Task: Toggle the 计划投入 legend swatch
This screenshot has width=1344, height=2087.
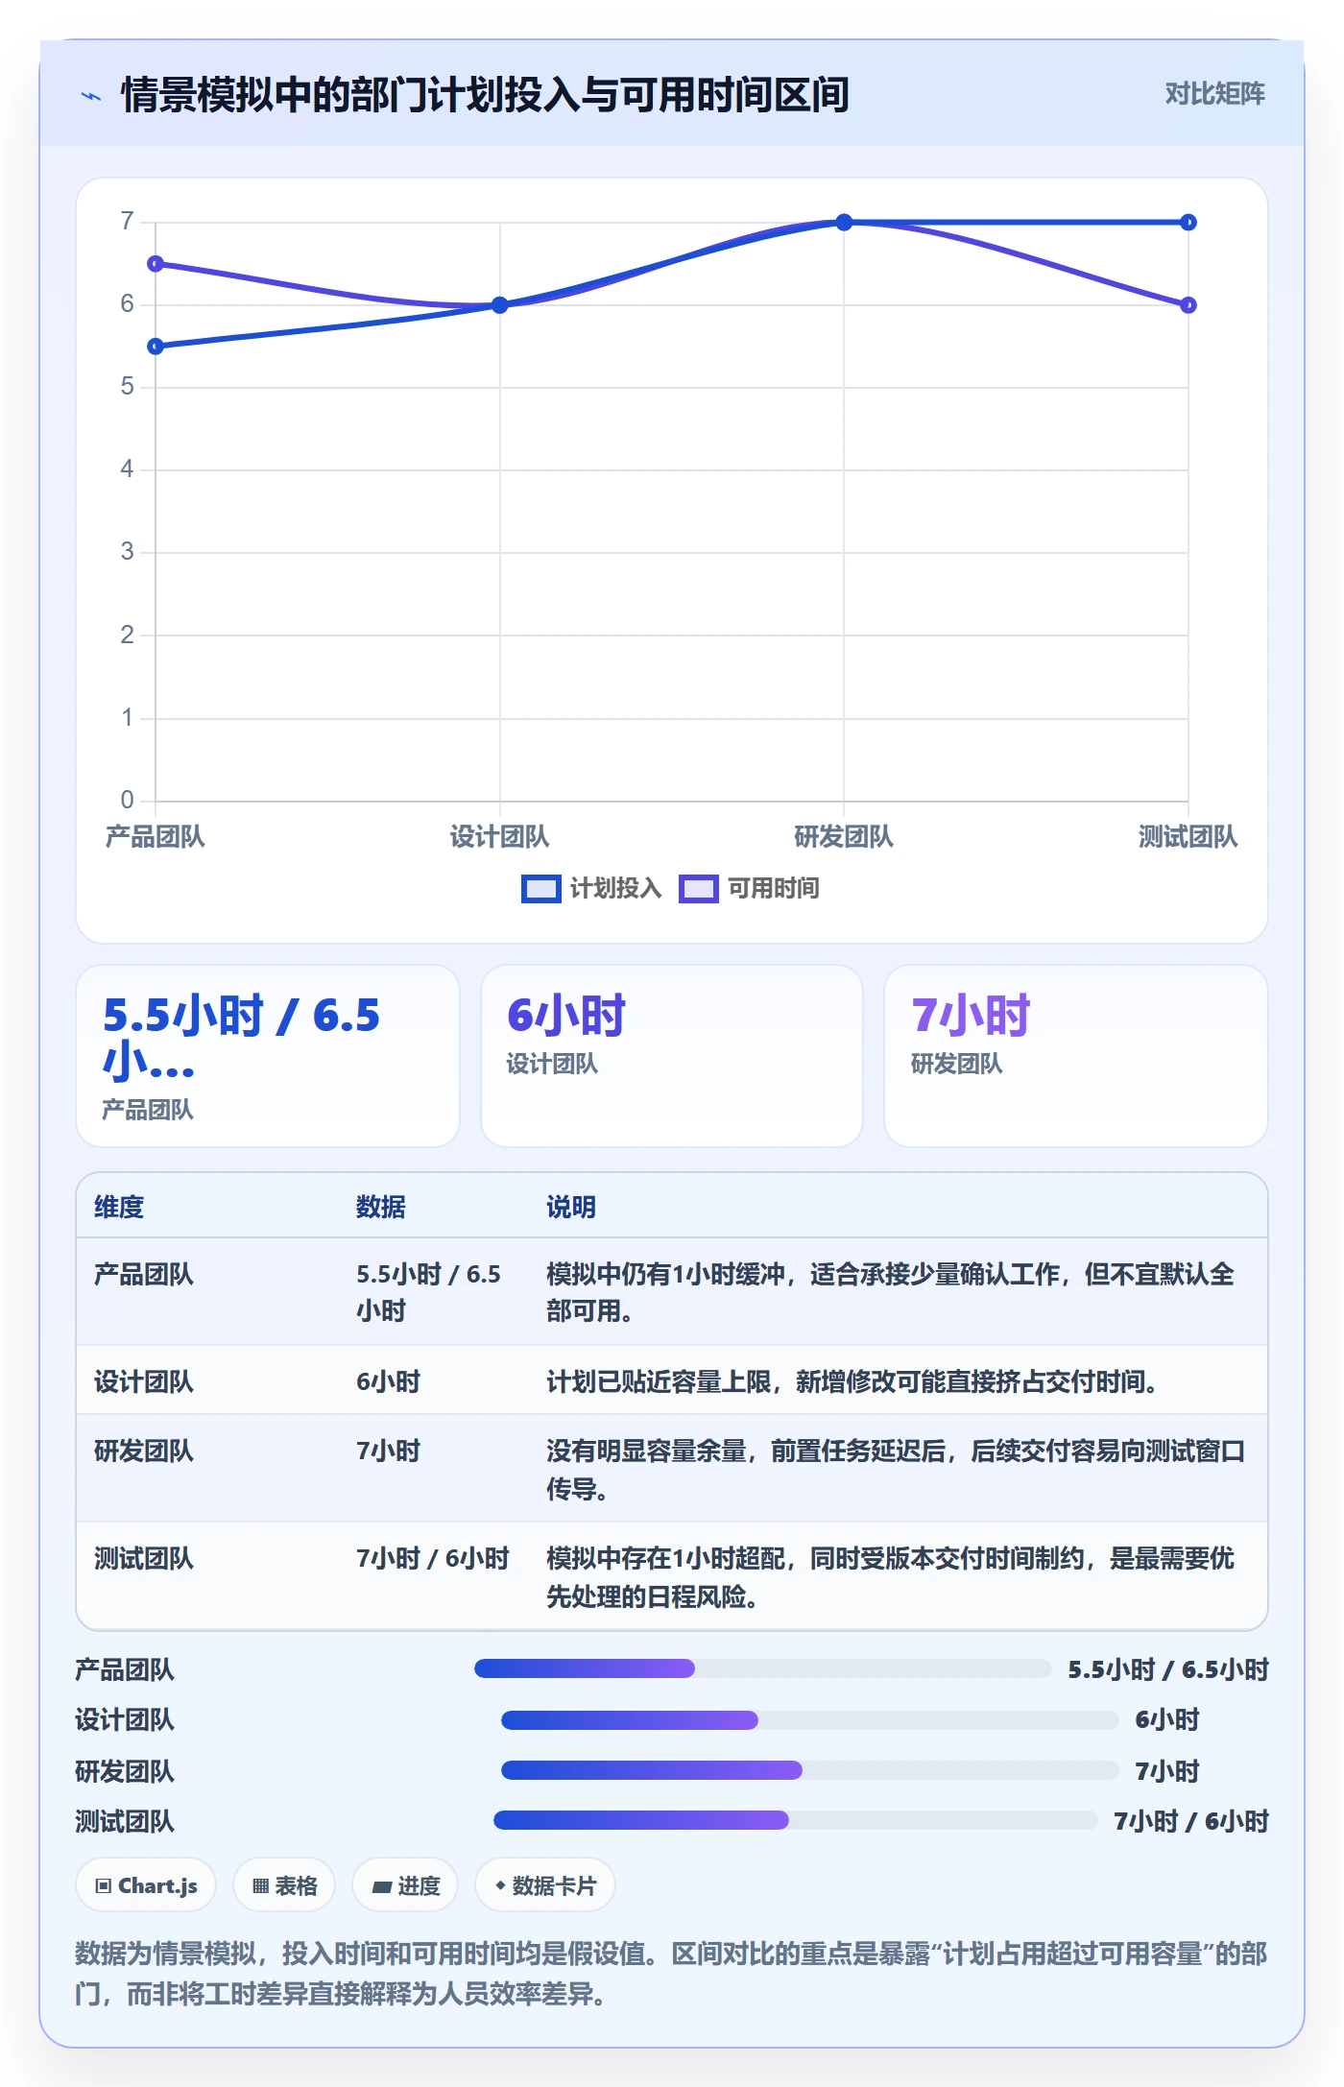Action: pyautogui.click(x=540, y=889)
